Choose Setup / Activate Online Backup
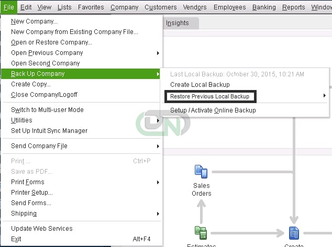 coord(245,110)
